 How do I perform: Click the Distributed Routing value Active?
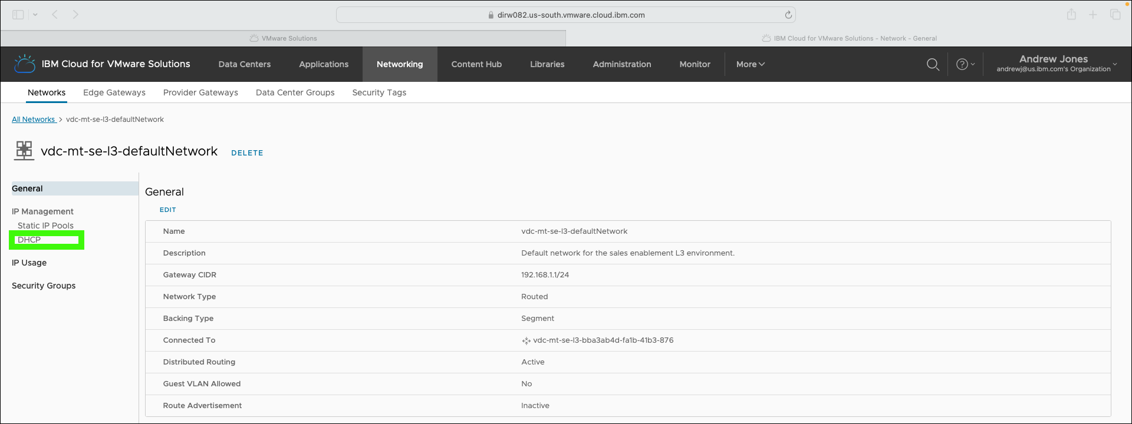point(533,362)
